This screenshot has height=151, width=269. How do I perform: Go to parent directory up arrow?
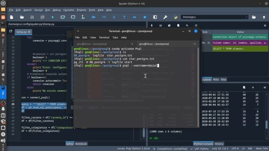(x=264, y=17)
